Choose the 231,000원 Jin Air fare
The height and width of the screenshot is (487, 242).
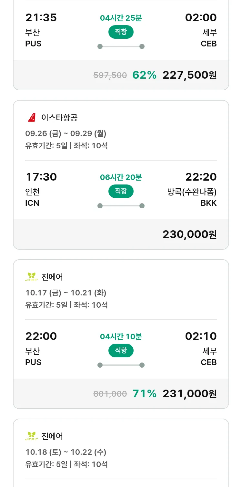(189, 394)
